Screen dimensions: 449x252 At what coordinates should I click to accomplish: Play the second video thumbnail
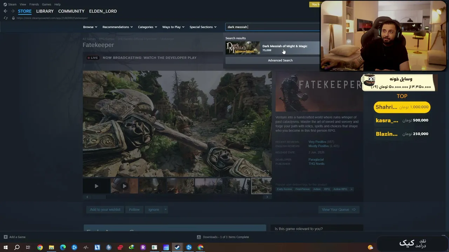(x=125, y=186)
